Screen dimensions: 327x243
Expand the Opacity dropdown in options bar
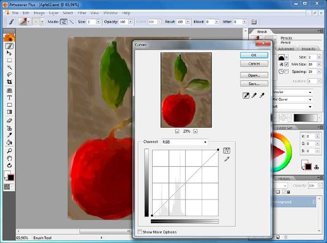[x=130, y=22]
